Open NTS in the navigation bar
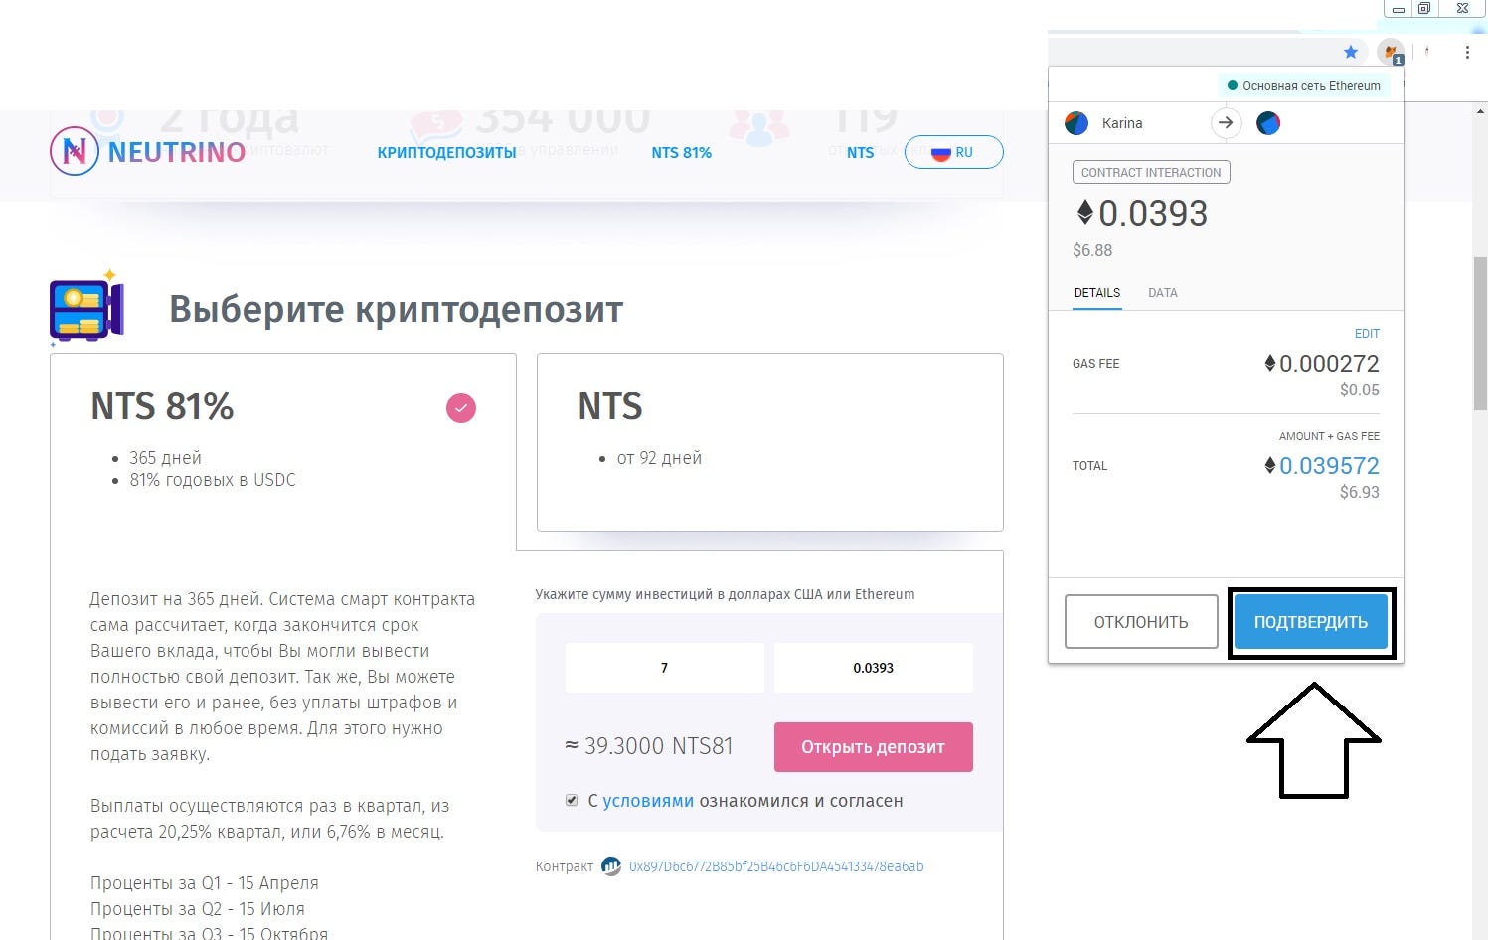 click(860, 152)
